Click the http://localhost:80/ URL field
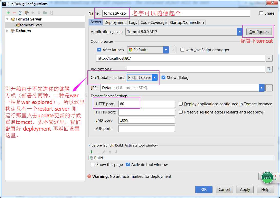280x198 pixels. click(x=181, y=58)
